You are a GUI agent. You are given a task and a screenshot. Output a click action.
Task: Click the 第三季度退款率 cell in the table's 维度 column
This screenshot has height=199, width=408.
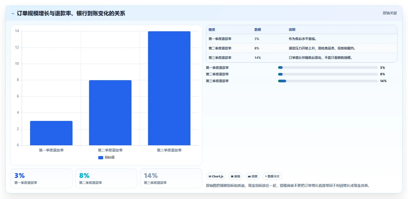point(220,58)
